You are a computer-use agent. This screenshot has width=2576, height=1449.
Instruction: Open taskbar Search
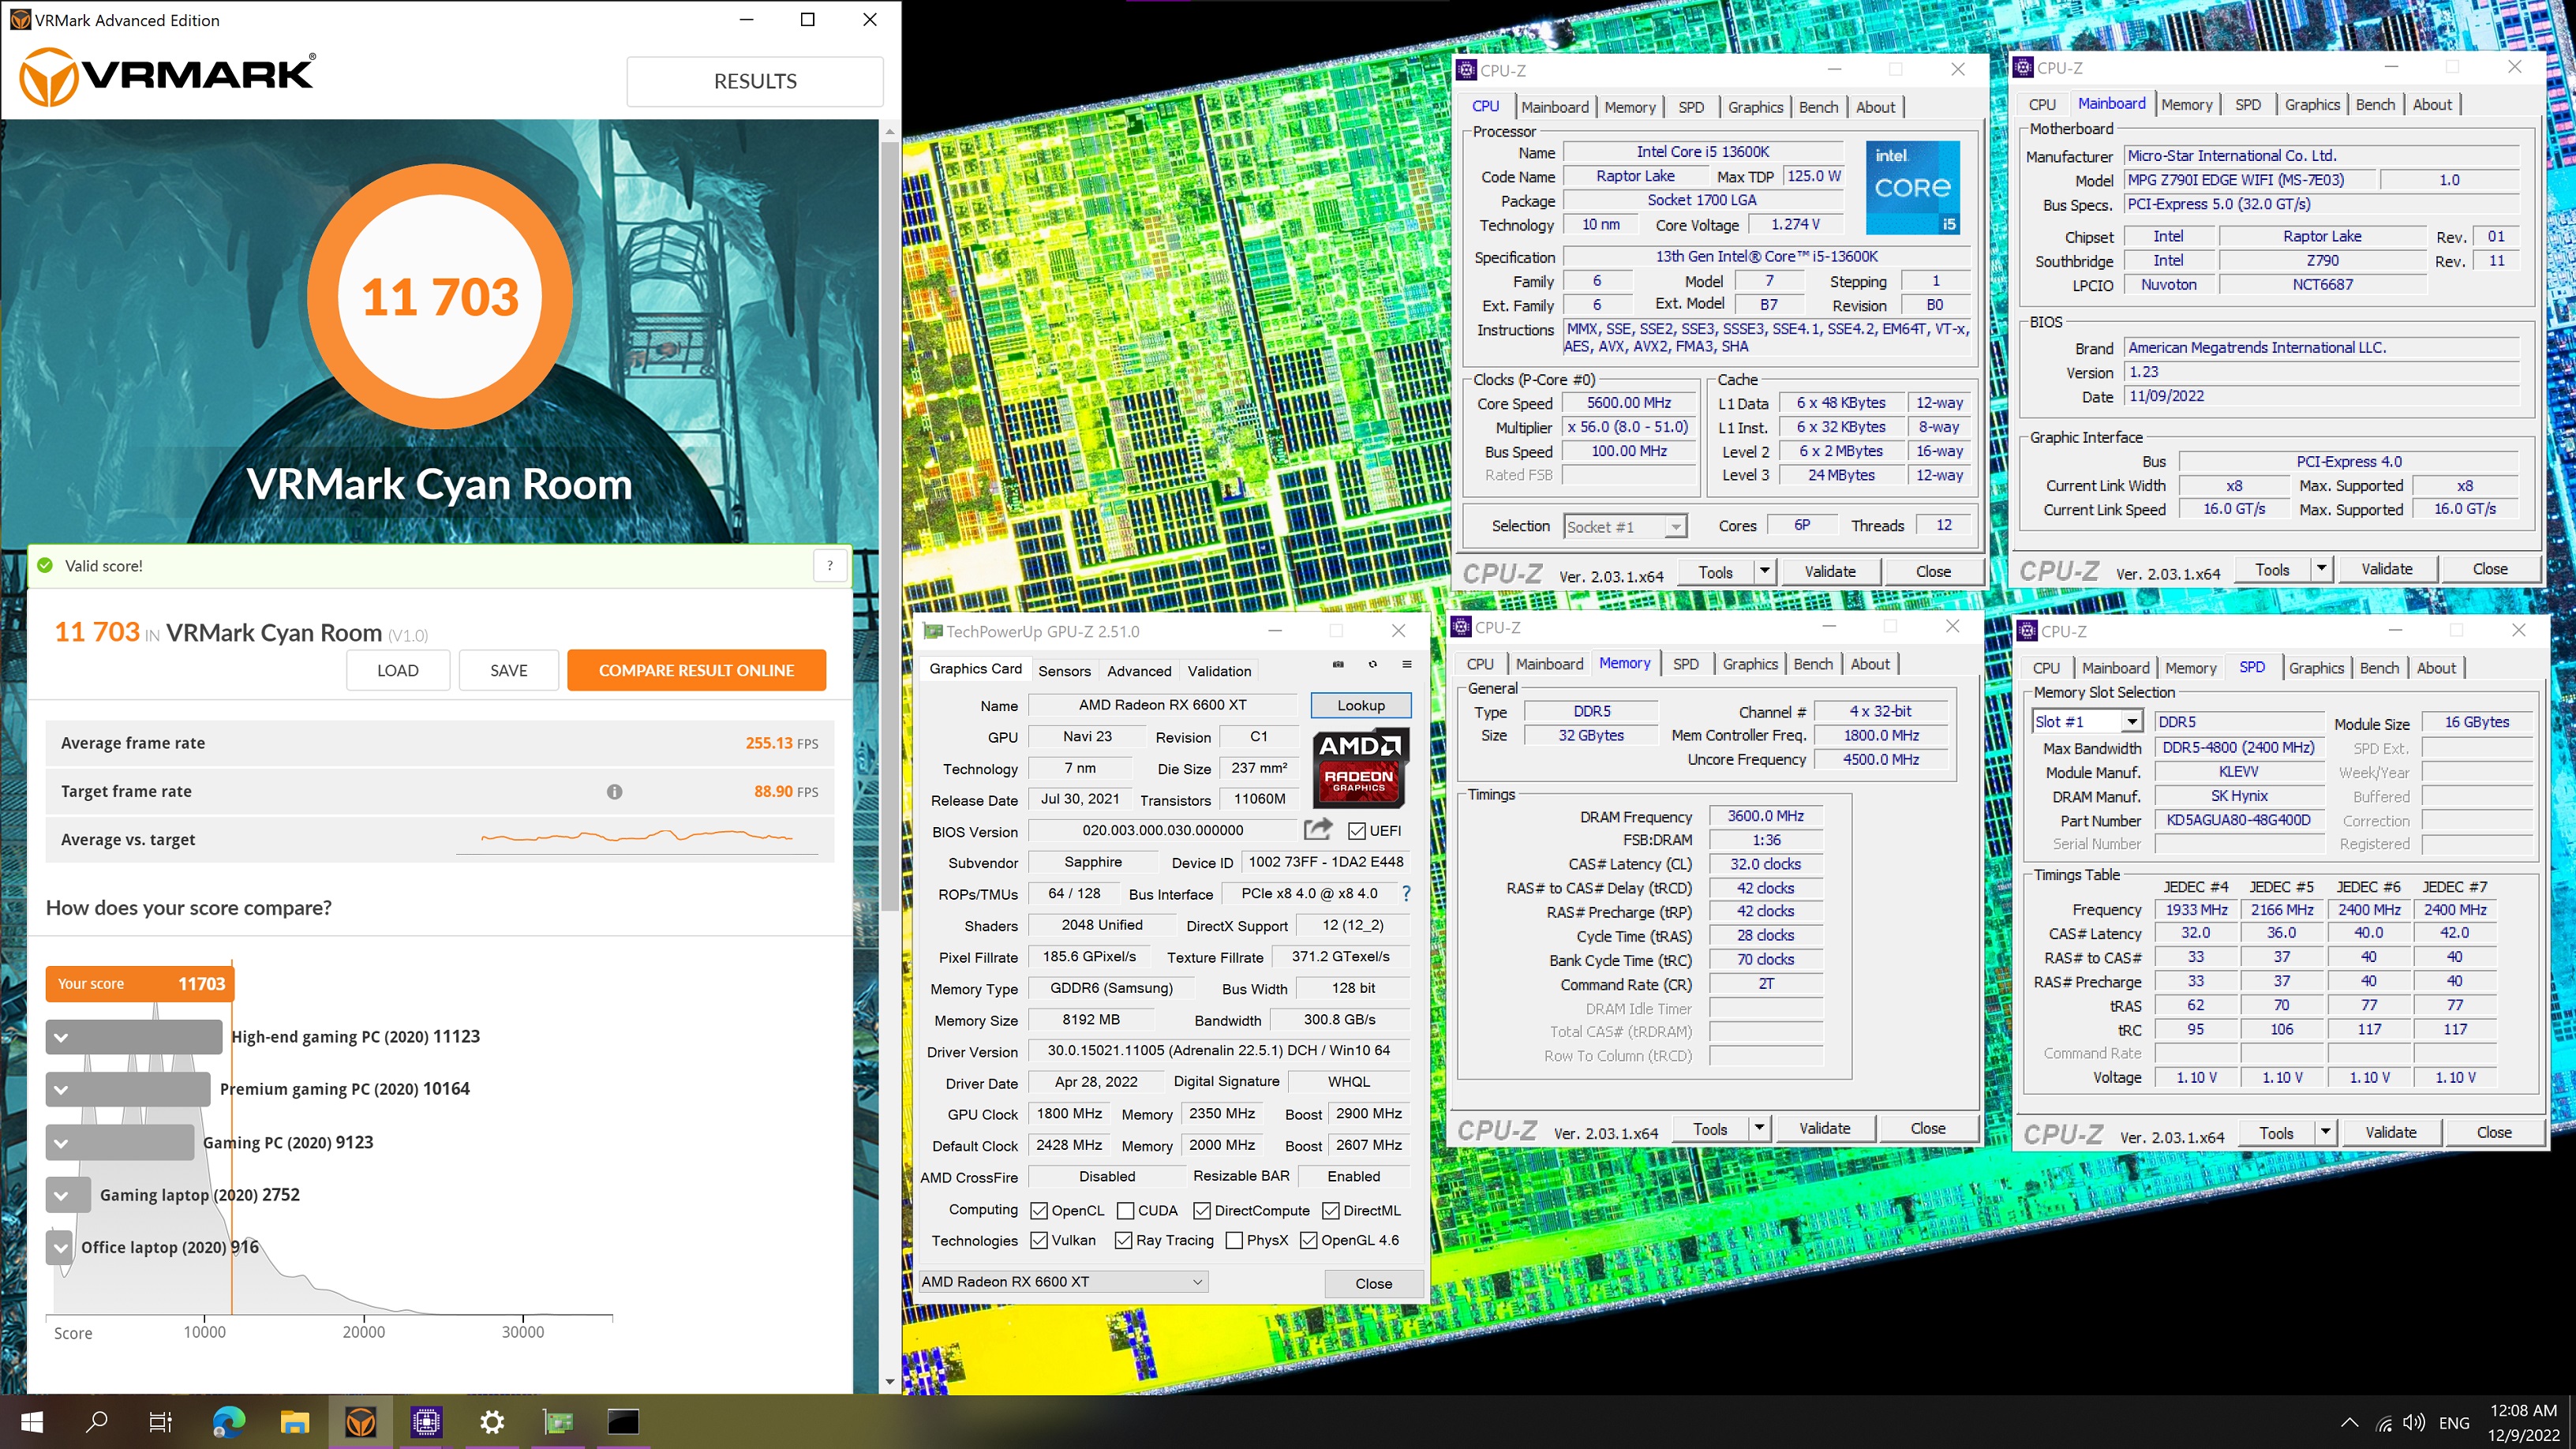[x=97, y=1421]
